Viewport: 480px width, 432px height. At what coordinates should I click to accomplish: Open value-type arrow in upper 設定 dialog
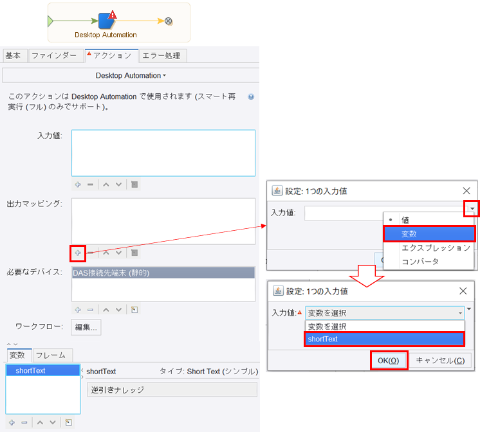(472, 209)
